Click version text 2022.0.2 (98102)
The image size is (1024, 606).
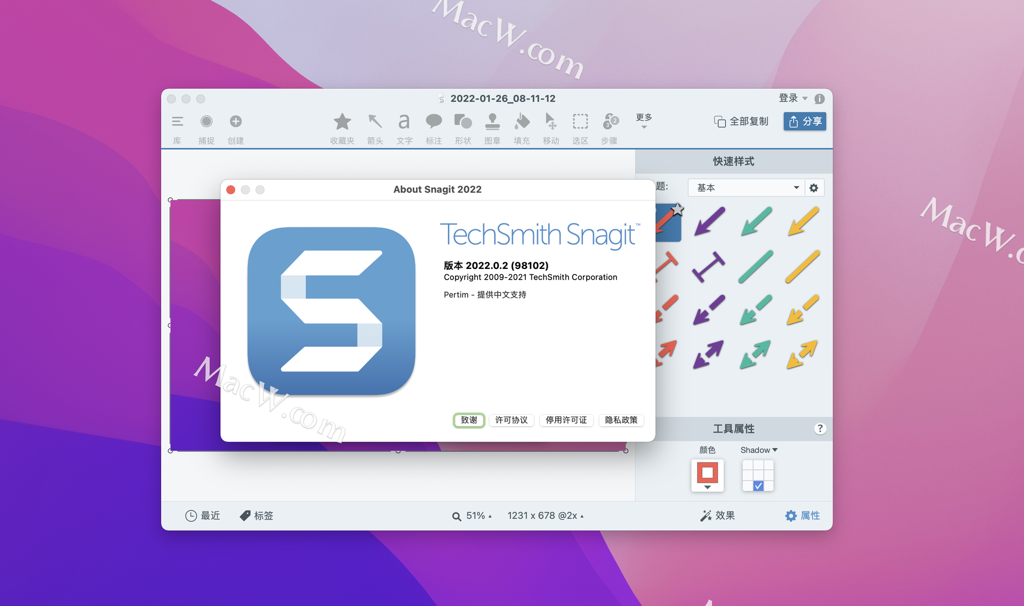coord(496,266)
